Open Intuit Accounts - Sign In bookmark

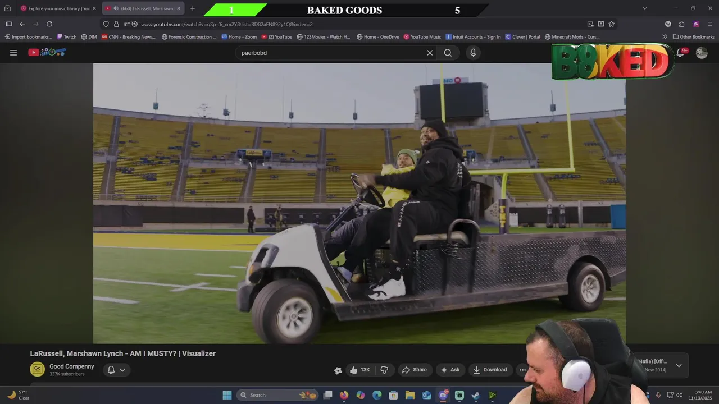pos(473,37)
